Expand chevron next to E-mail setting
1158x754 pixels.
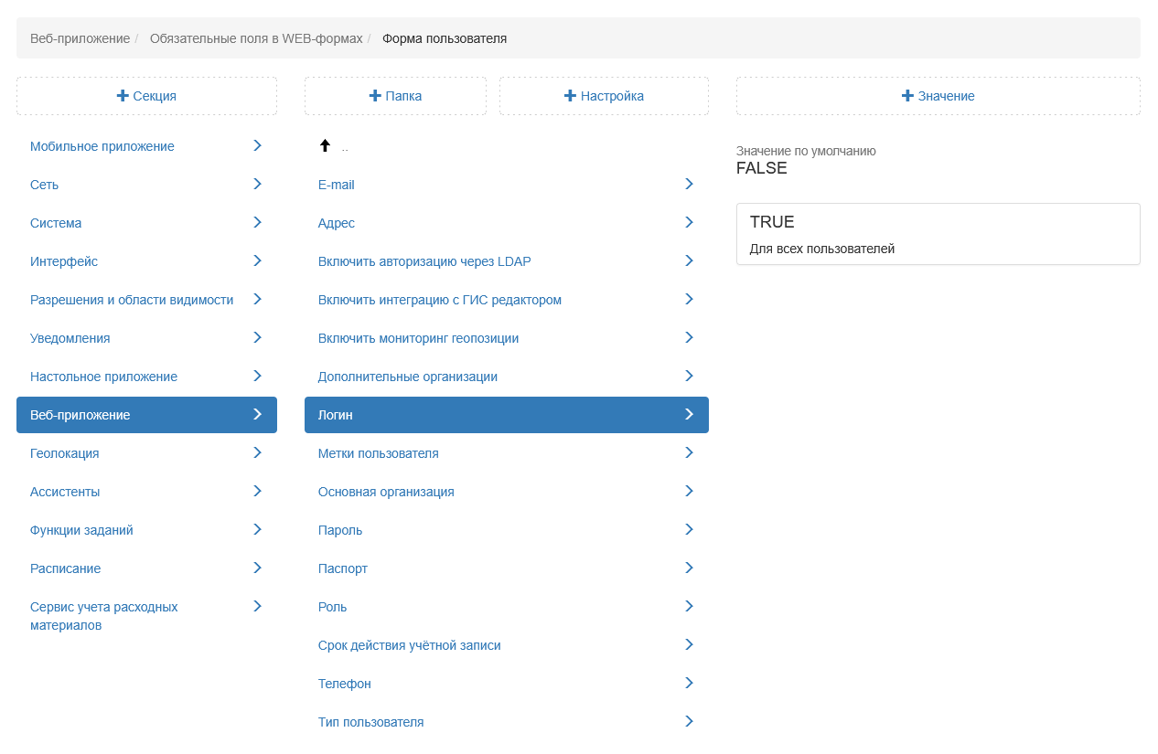[689, 185]
